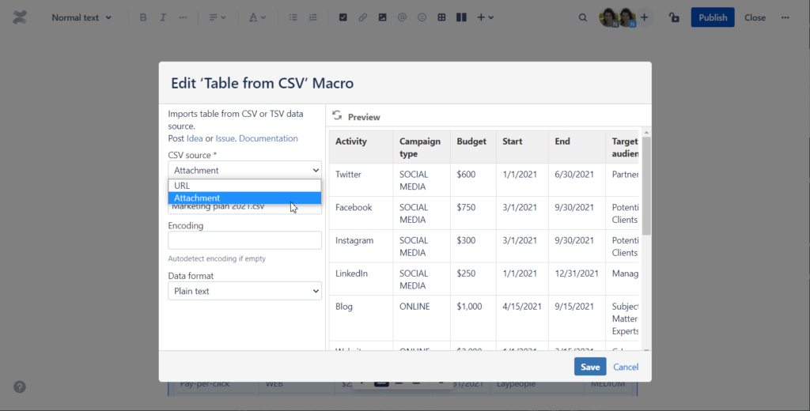Insert a link using the link icon

click(x=362, y=17)
